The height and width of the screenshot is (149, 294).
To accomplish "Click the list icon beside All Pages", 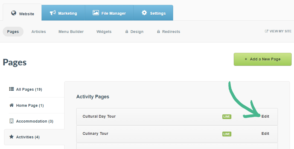I will (11, 89).
